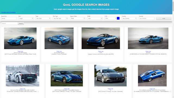Focus the Domain input field
Image resolution: width=174 pixels, height=98 pixels.
147,19
